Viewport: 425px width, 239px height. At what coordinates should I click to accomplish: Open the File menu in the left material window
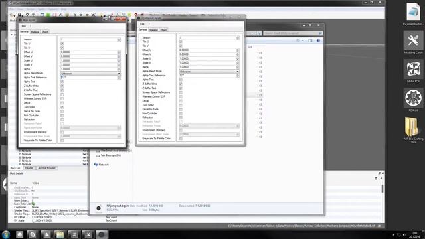click(24, 26)
